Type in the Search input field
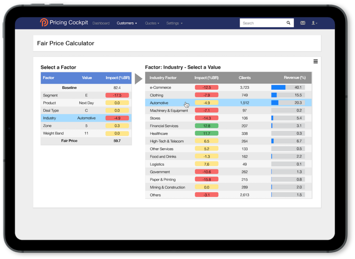The image size is (355, 259). (x=262, y=23)
